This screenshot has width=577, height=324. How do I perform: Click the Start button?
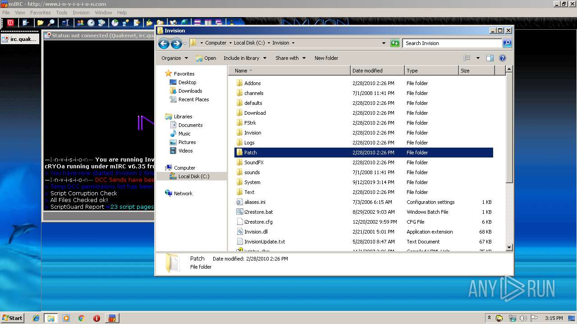(13, 318)
